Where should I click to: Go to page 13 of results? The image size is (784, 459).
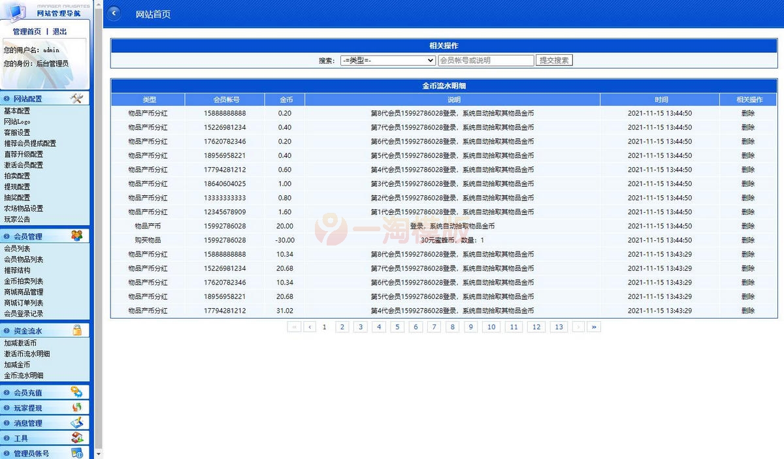click(x=559, y=327)
